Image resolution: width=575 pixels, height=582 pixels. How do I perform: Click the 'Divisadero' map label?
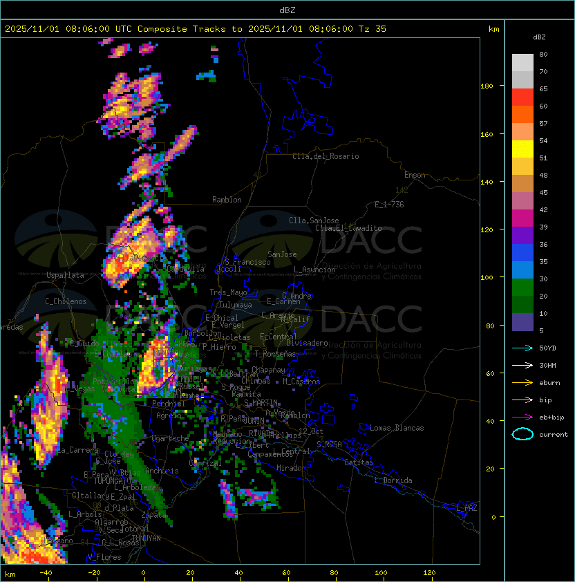click(307, 343)
